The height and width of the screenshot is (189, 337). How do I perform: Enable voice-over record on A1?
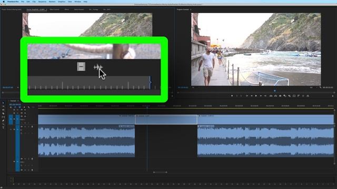(x=32, y=127)
